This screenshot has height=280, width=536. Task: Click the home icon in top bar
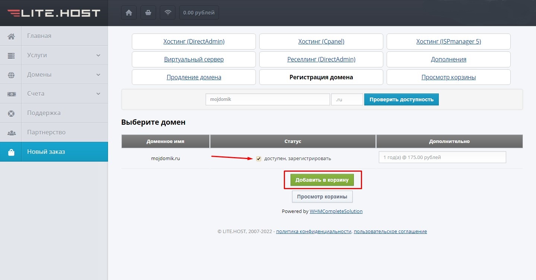tap(129, 13)
